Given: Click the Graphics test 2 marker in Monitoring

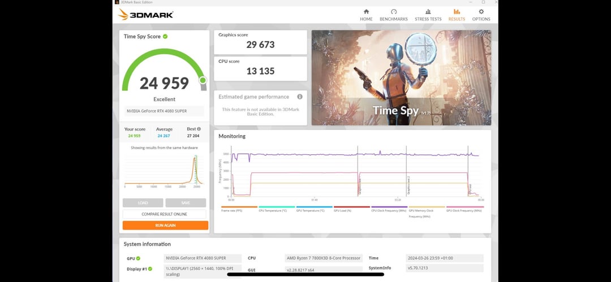Looking at the screenshot, I should click(x=408, y=185).
